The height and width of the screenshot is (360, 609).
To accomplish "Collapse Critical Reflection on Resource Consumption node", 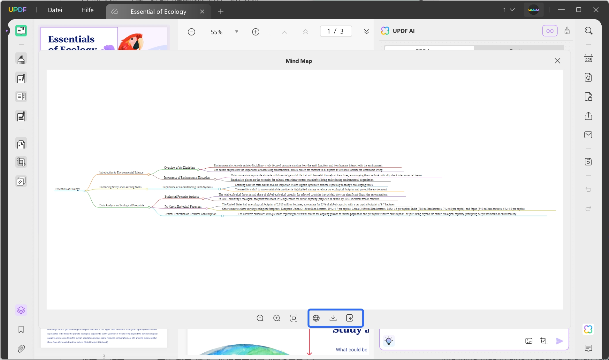I will pyautogui.click(x=222, y=216).
